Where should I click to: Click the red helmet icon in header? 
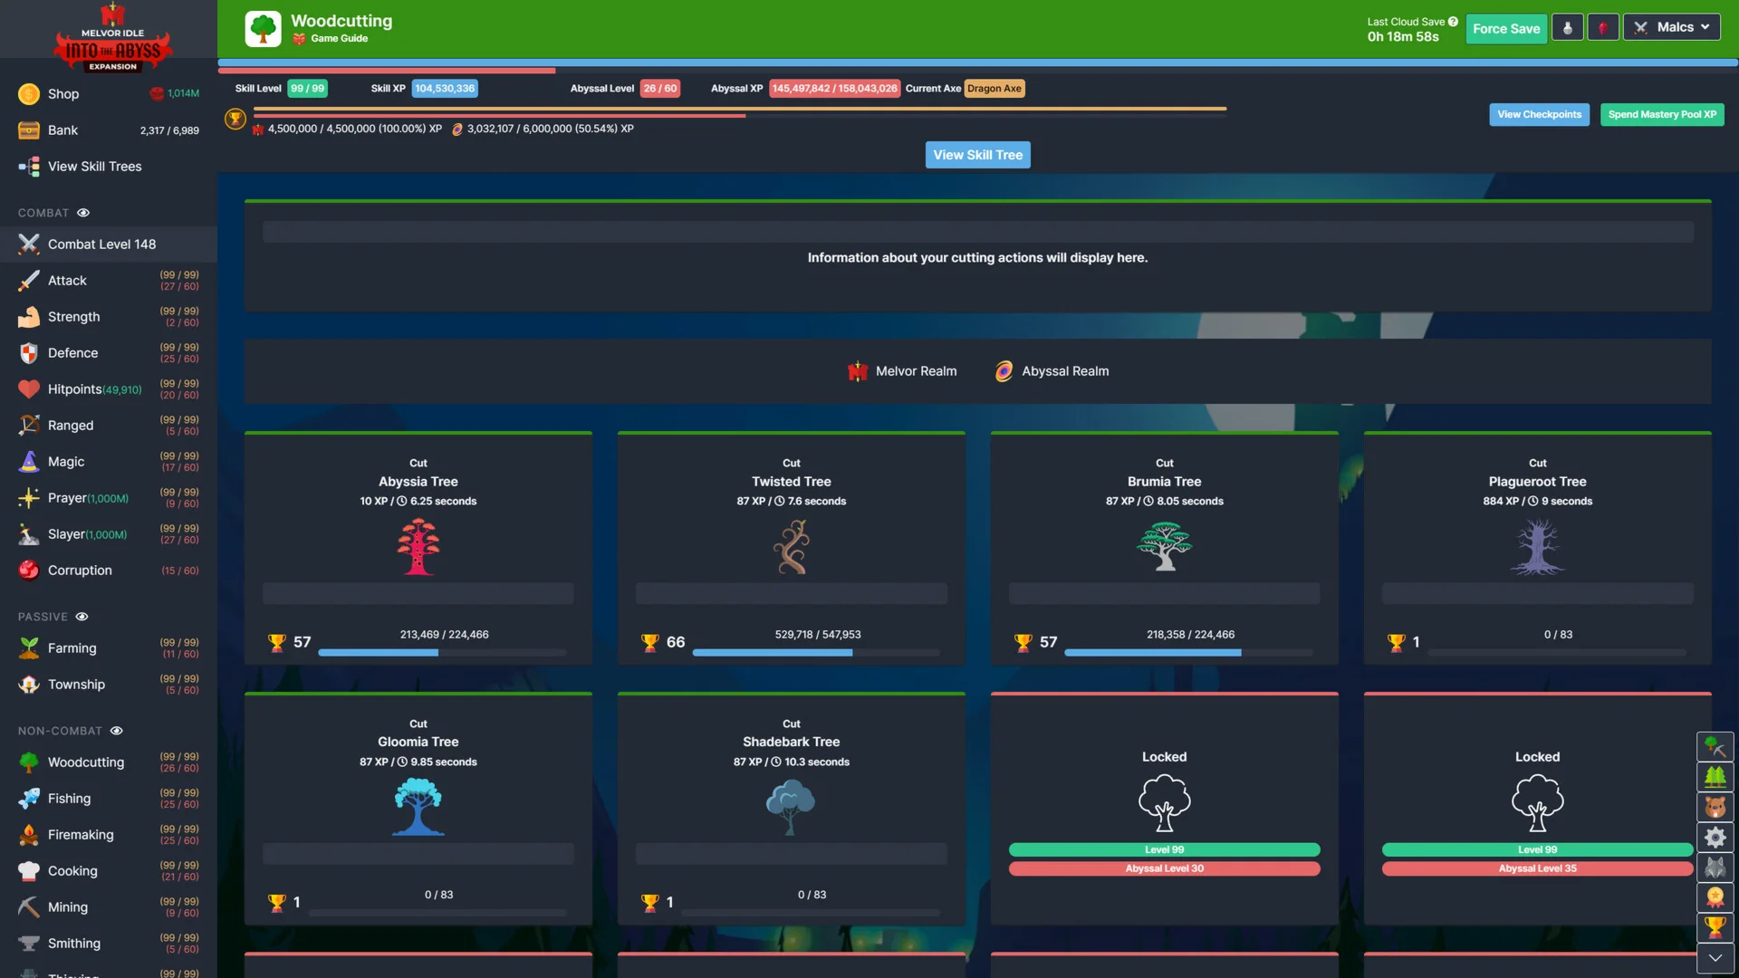[1602, 27]
